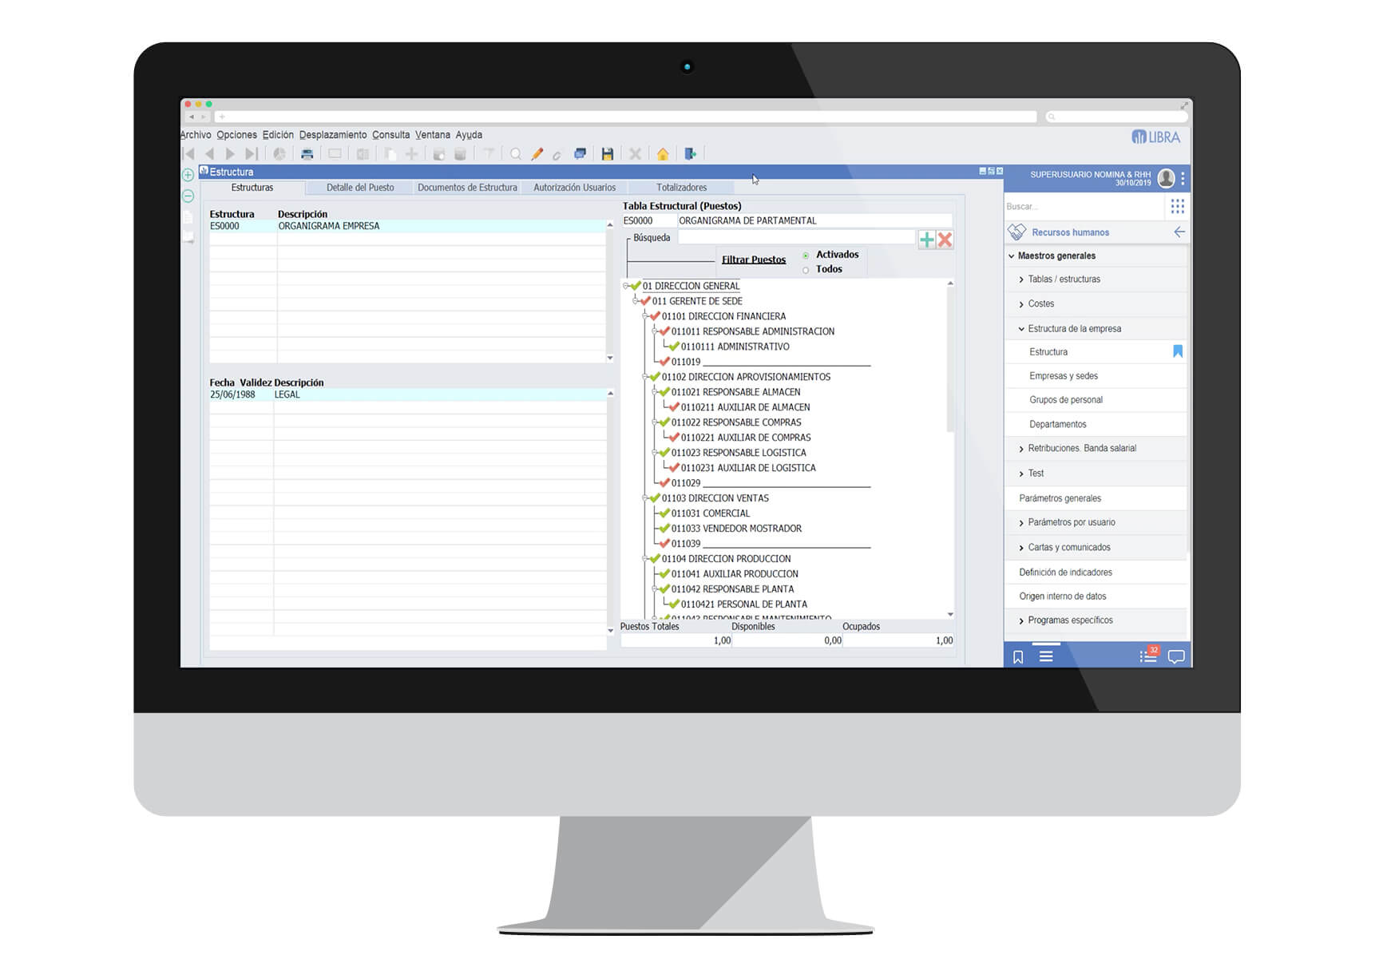Switch to Detalle del Puesto tab
The width and height of the screenshot is (1379, 975).
360,188
